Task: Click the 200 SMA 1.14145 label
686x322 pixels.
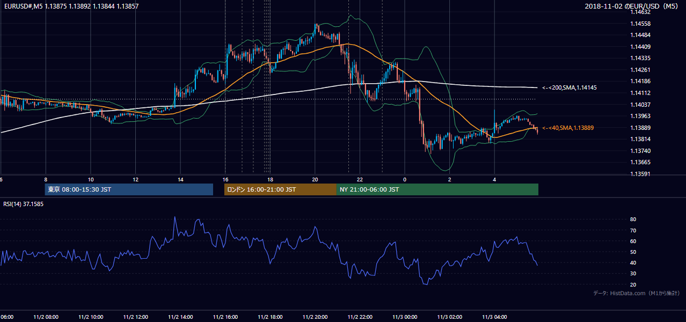Action: [570, 87]
